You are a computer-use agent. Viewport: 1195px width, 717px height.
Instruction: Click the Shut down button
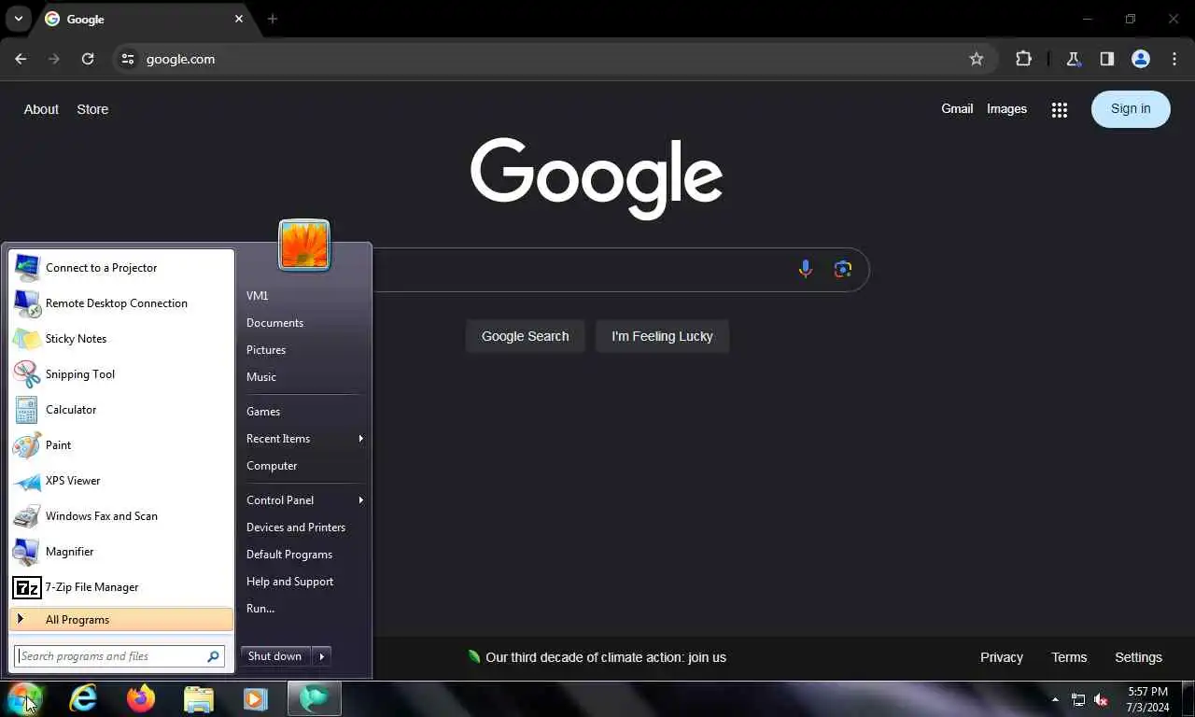(275, 656)
